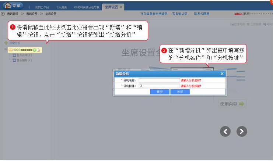Open the 400号码实名认证导航 tab
Image resolution: width=273 pixels, height=161 pixels.
tap(86, 7)
